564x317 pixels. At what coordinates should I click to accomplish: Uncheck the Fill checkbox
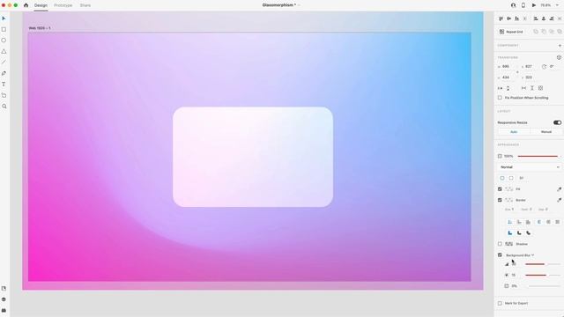[x=500, y=189]
